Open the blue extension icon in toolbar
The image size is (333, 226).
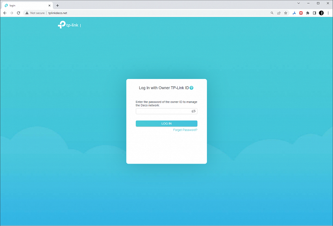(294, 13)
